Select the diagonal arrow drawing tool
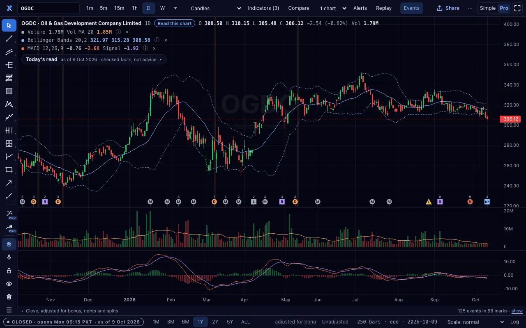The width and height of the screenshot is (526, 328). [x=9, y=183]
